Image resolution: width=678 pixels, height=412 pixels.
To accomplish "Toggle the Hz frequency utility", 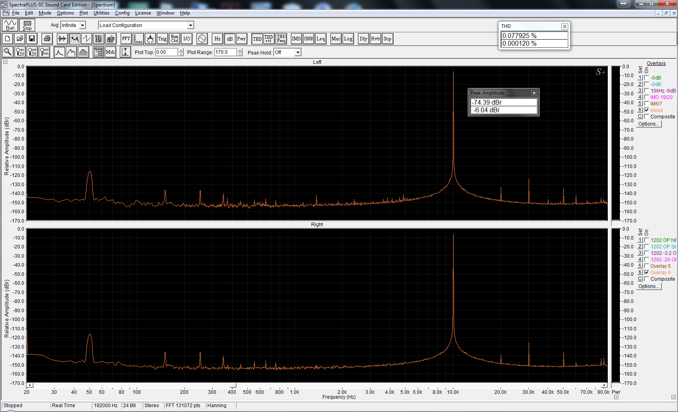I will 217,39.
